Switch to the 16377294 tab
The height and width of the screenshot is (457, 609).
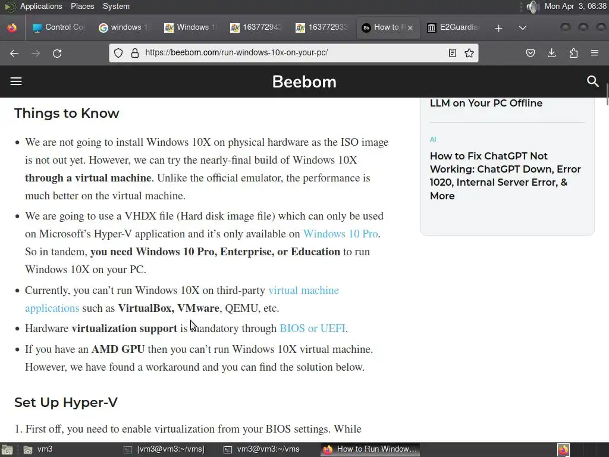[x=255, y=27]
